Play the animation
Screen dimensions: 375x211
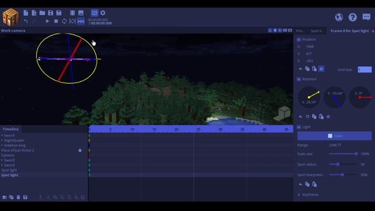click(47, 21)
